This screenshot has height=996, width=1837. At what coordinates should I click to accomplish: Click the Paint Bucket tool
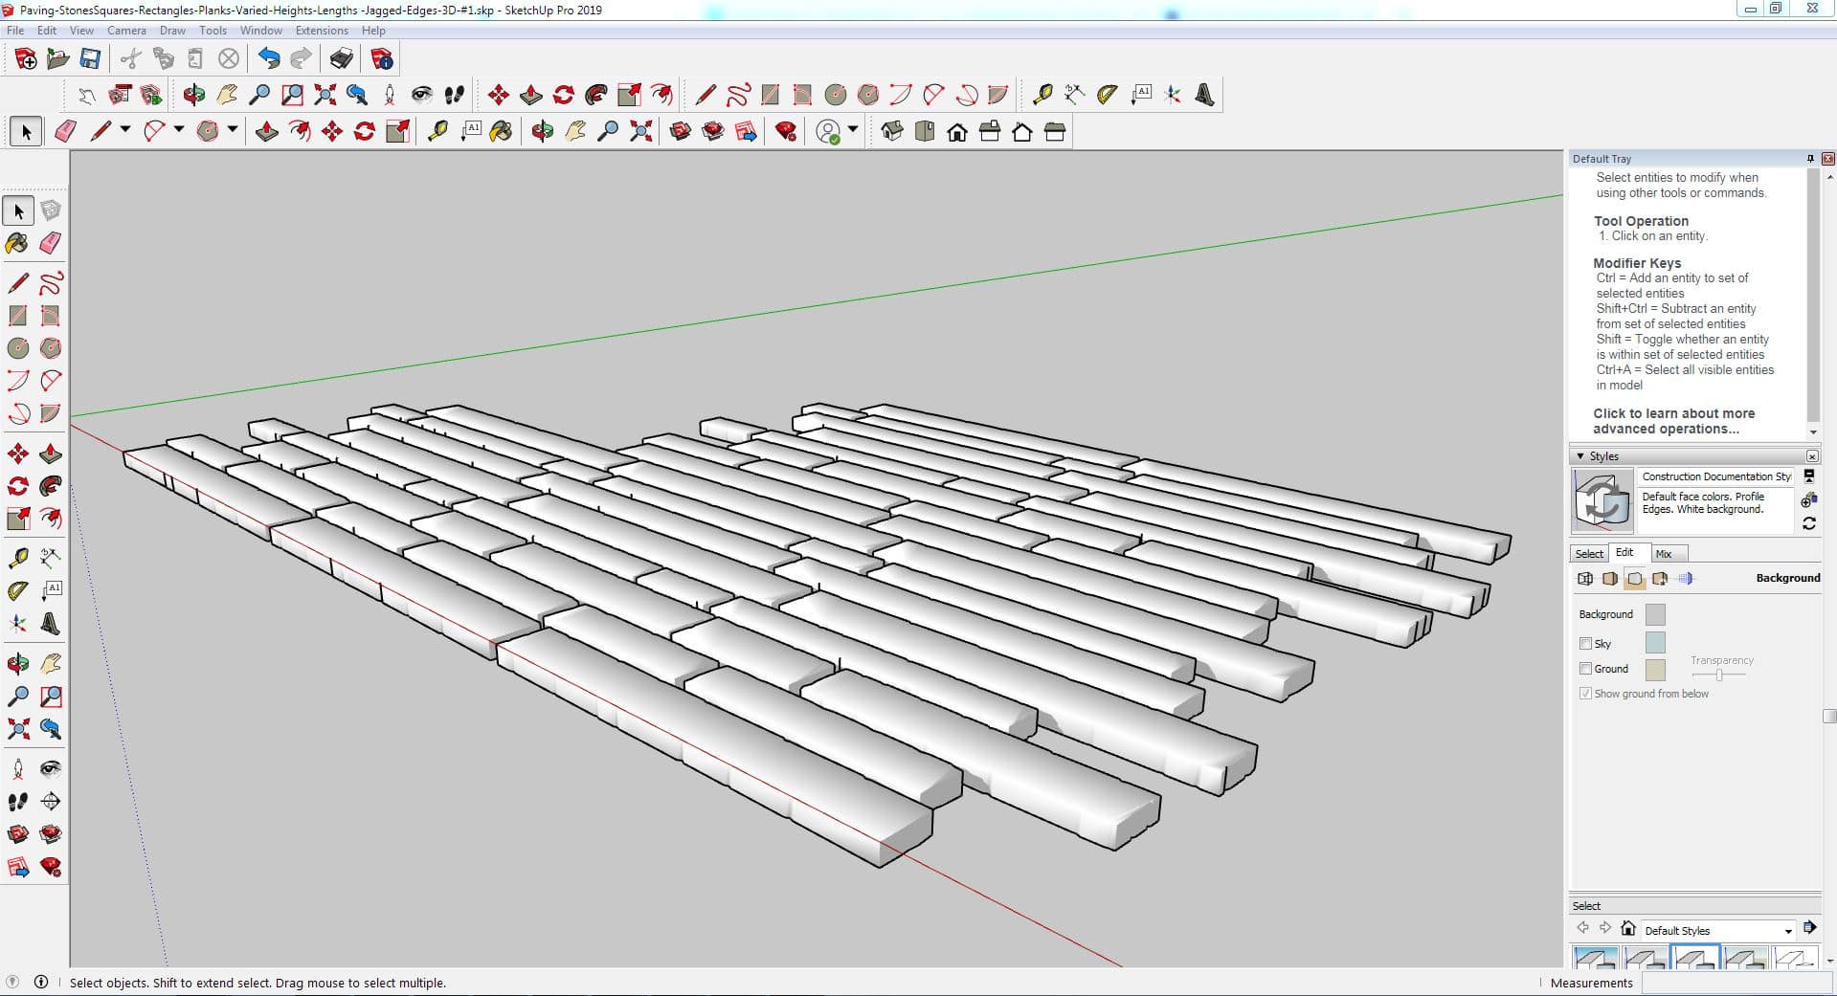tap(17, 243)
